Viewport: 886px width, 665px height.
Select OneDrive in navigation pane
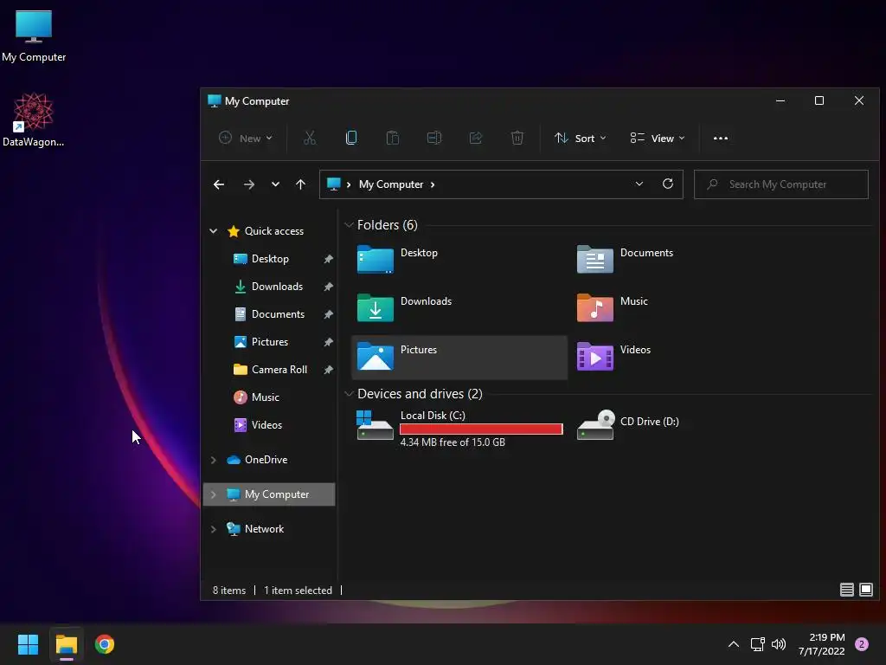tap(266, 460)
